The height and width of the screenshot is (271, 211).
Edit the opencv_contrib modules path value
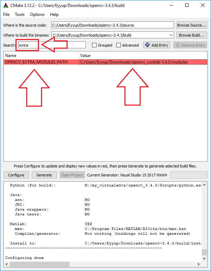point(143,62)
